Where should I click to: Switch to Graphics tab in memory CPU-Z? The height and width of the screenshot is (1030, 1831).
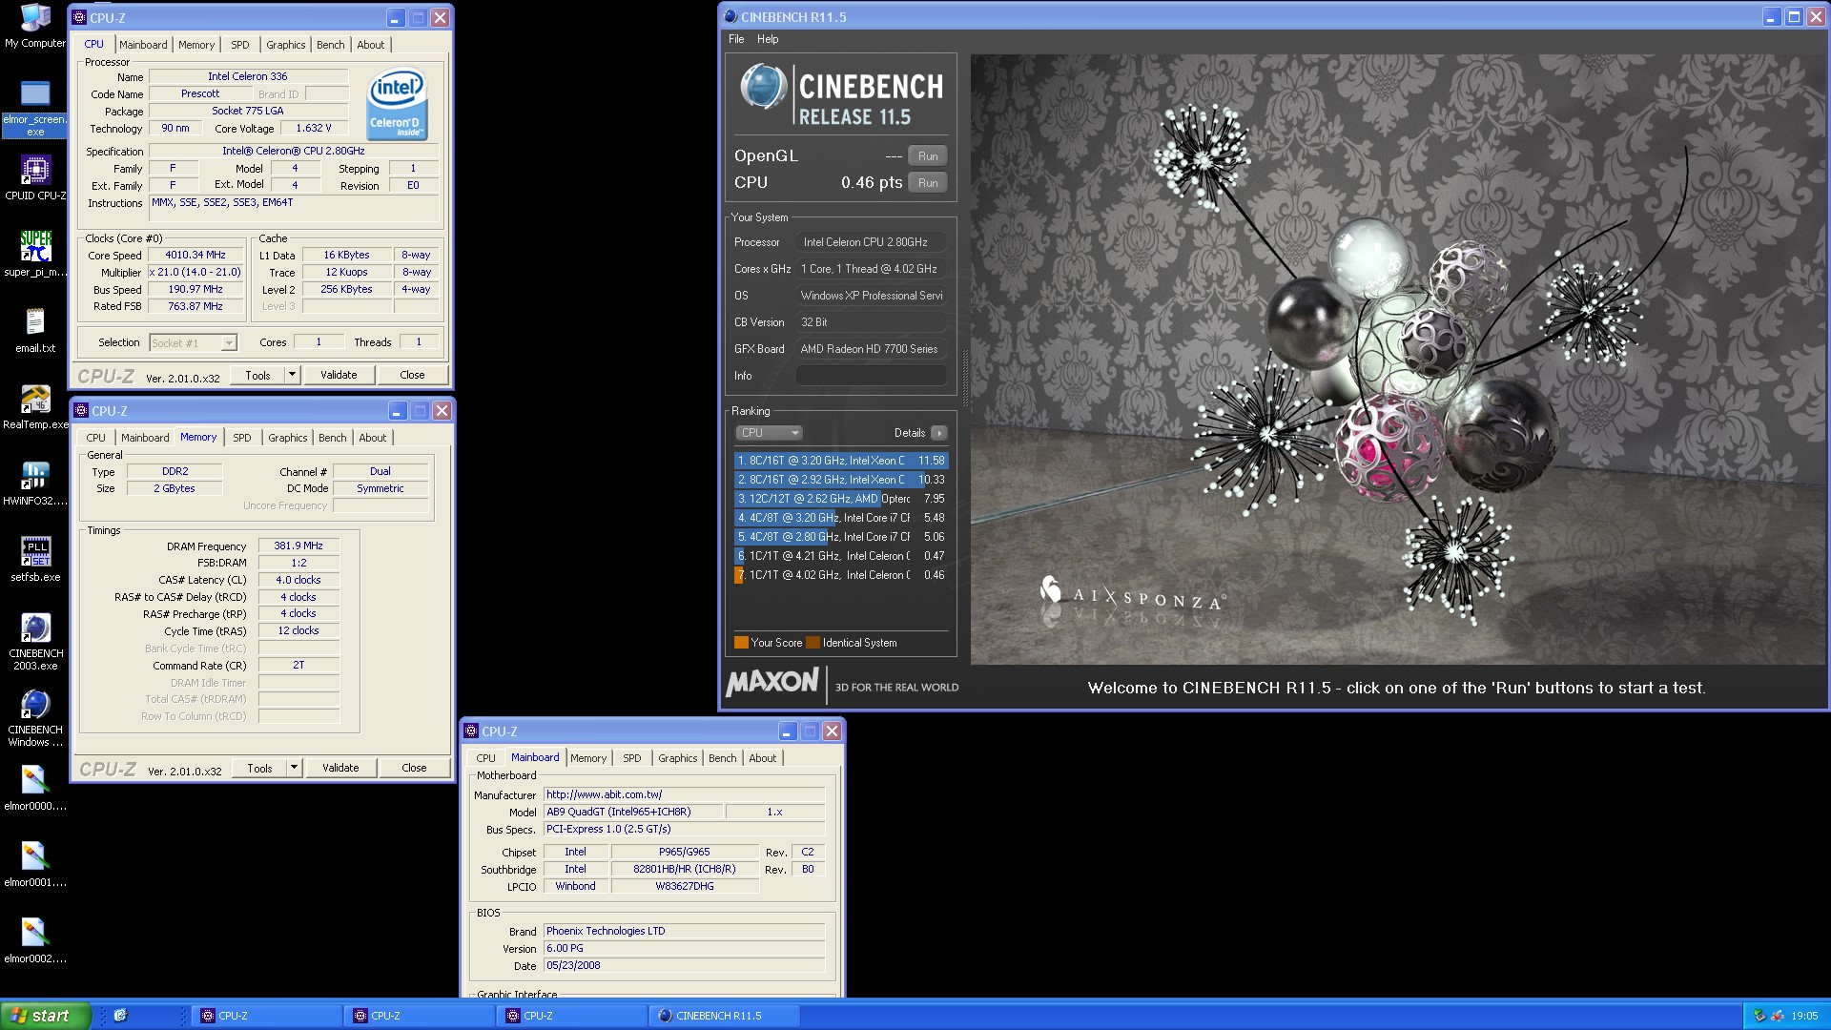coord(287,438)
